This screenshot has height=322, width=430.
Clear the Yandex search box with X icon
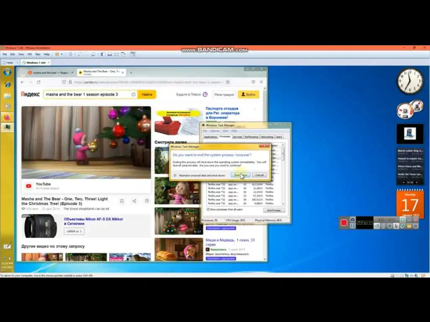134,94
